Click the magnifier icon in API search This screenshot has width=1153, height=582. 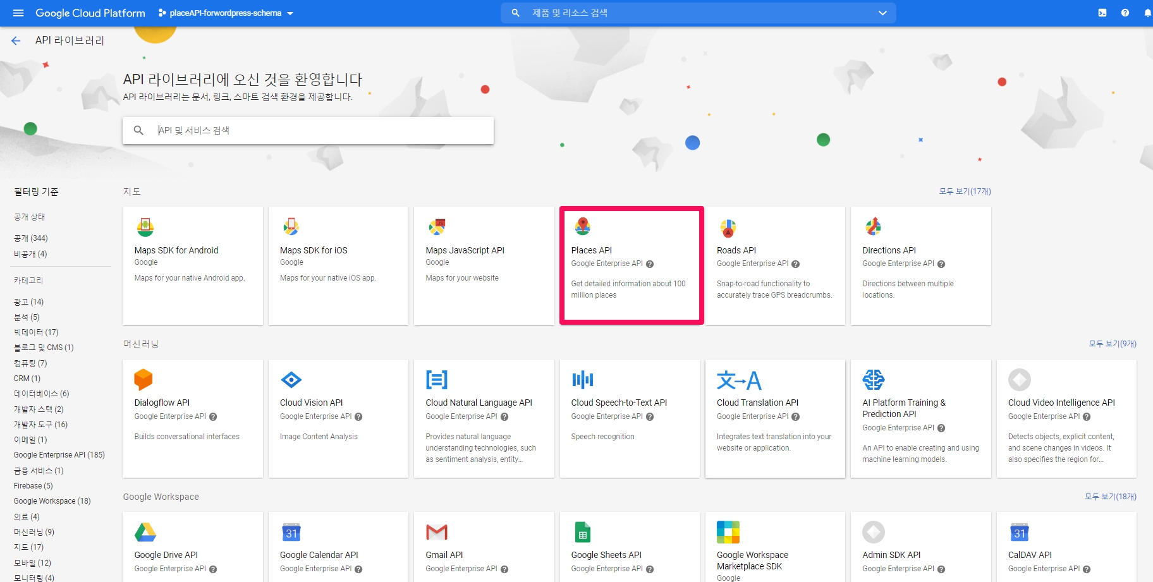[138, 130]
